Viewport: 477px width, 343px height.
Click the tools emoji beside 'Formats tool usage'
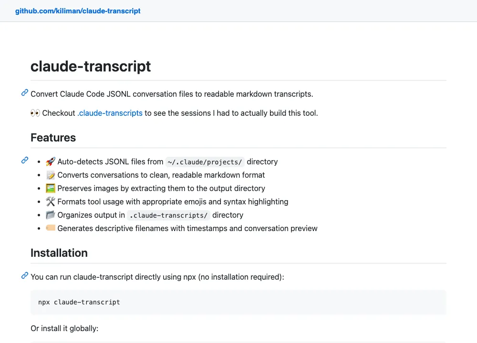coord(51,202)
